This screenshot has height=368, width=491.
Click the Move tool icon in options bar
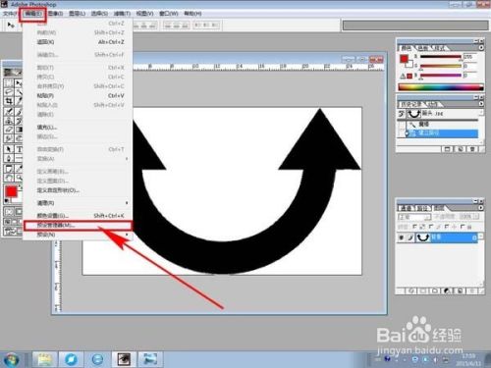coord(11,25)
